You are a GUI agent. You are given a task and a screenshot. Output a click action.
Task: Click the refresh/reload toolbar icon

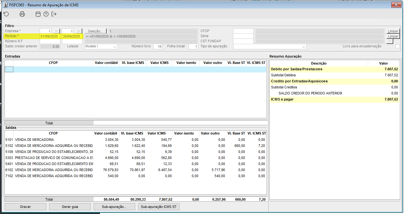[x=6, y=14]
